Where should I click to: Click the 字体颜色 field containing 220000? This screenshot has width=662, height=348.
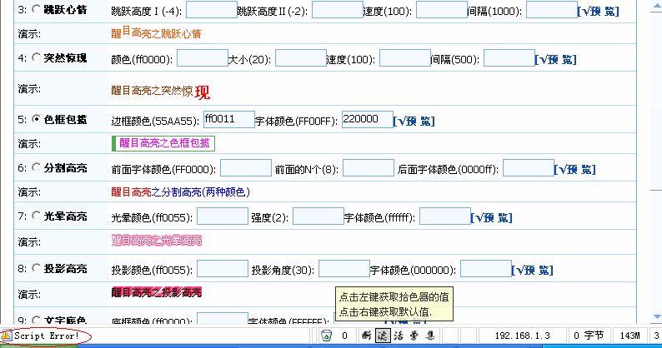pos(368,119)
